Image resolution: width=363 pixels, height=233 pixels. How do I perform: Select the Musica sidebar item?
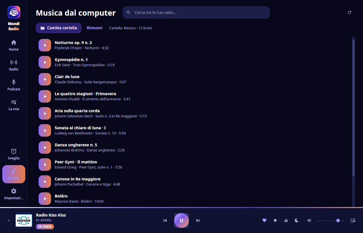point(14,174)
